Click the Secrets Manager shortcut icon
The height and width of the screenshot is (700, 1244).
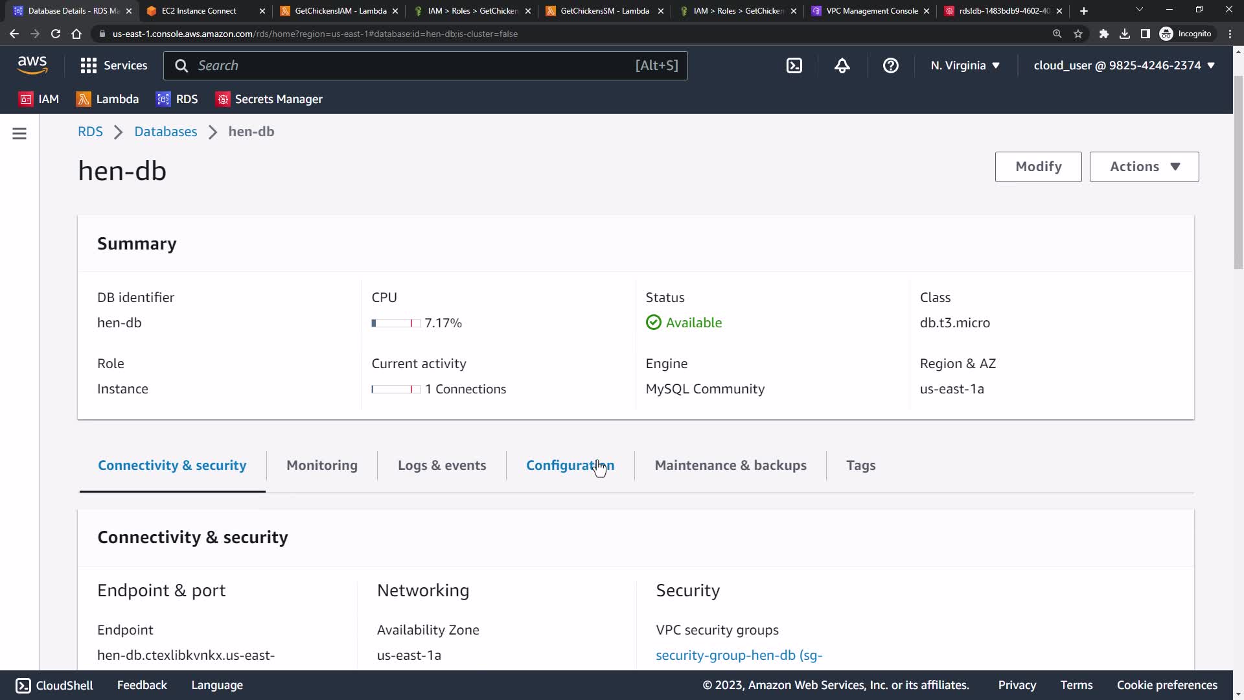coord(223,99)
